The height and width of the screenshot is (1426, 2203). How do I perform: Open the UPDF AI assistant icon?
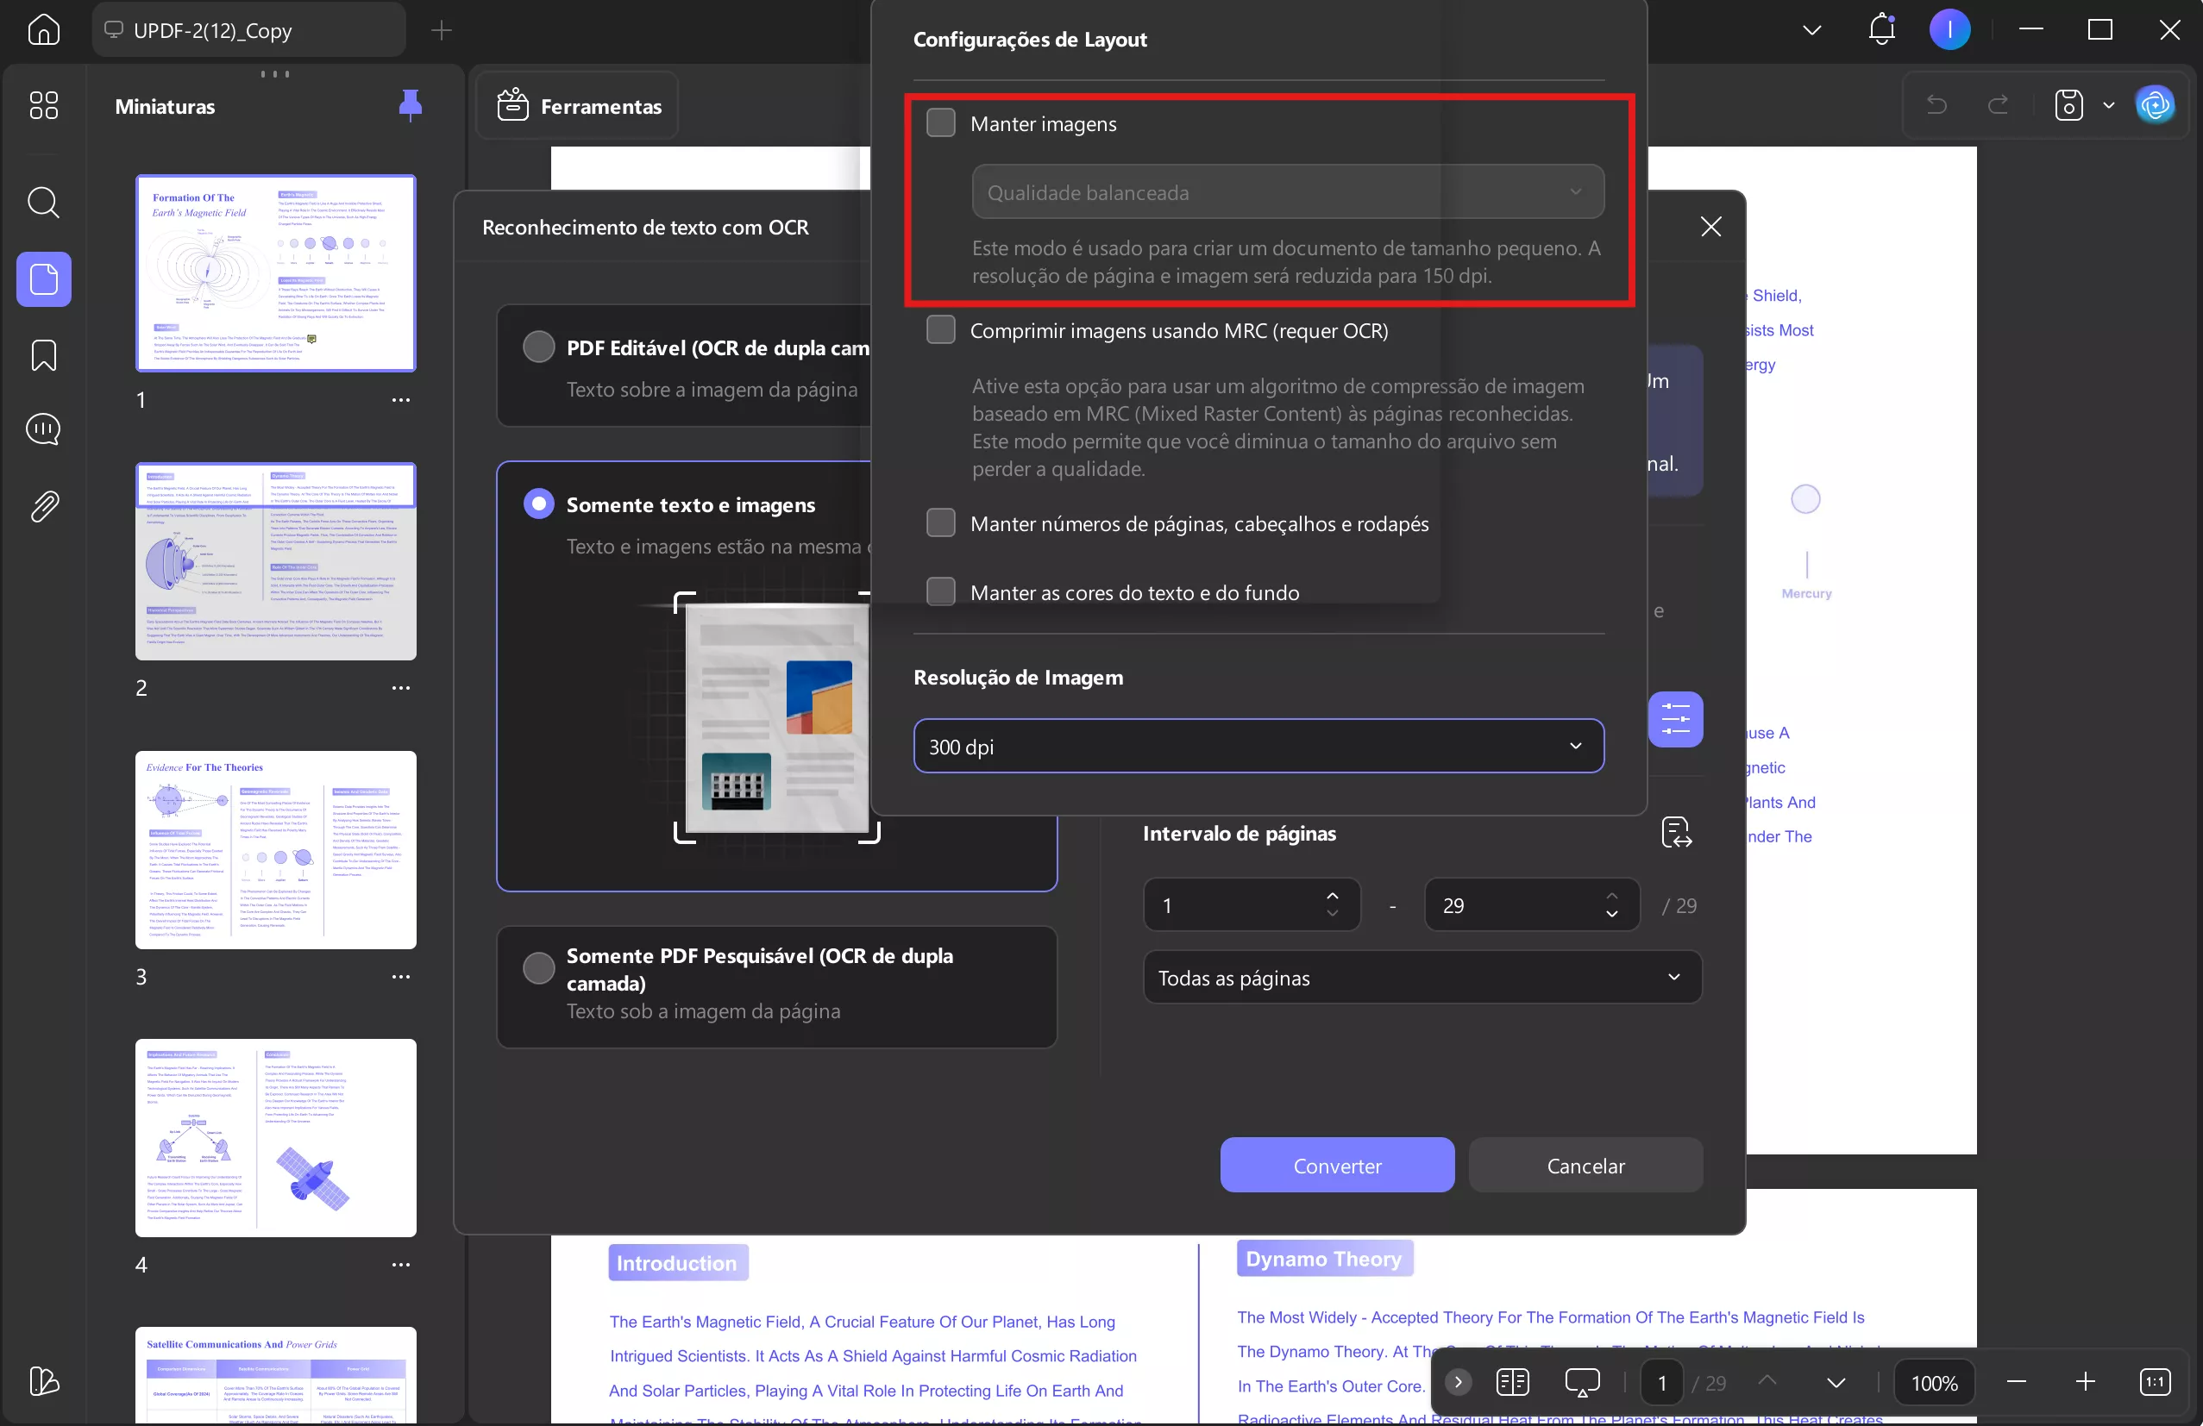(2154, 104)
